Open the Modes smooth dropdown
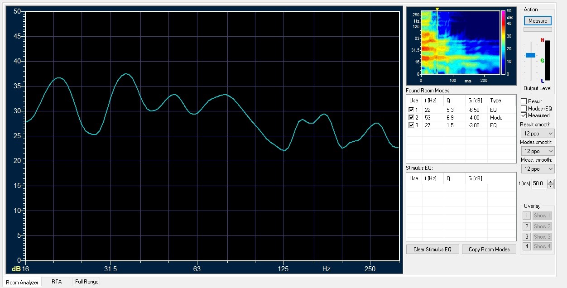567x288 pixels. coord(537,151)
